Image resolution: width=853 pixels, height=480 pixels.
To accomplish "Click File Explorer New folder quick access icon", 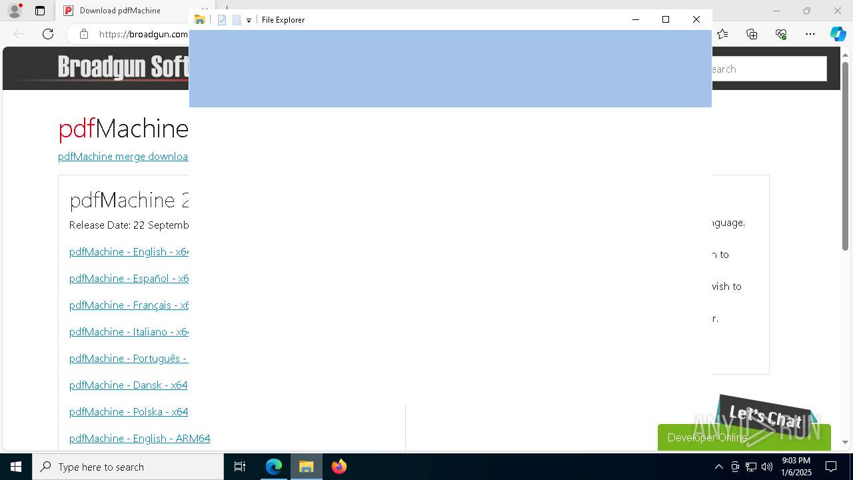I will (237, 20).
